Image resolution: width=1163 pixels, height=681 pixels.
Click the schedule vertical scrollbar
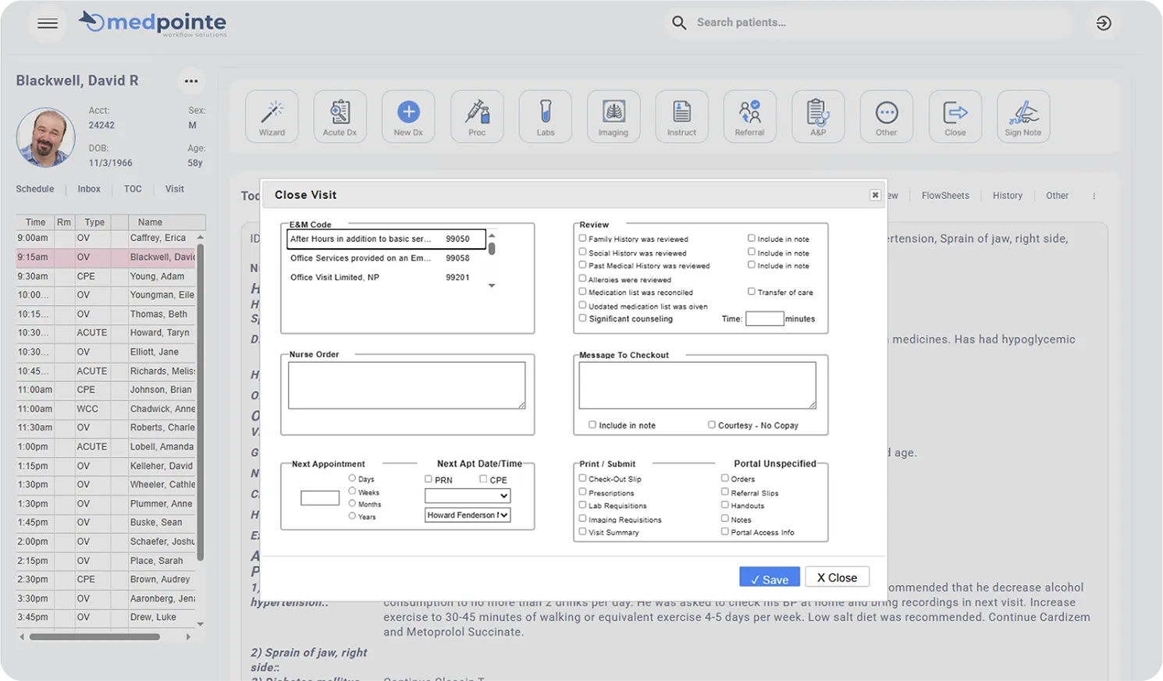point(201,402)
